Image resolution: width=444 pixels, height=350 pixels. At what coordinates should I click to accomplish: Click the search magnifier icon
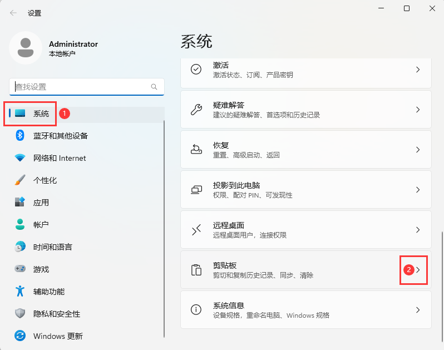154,87
